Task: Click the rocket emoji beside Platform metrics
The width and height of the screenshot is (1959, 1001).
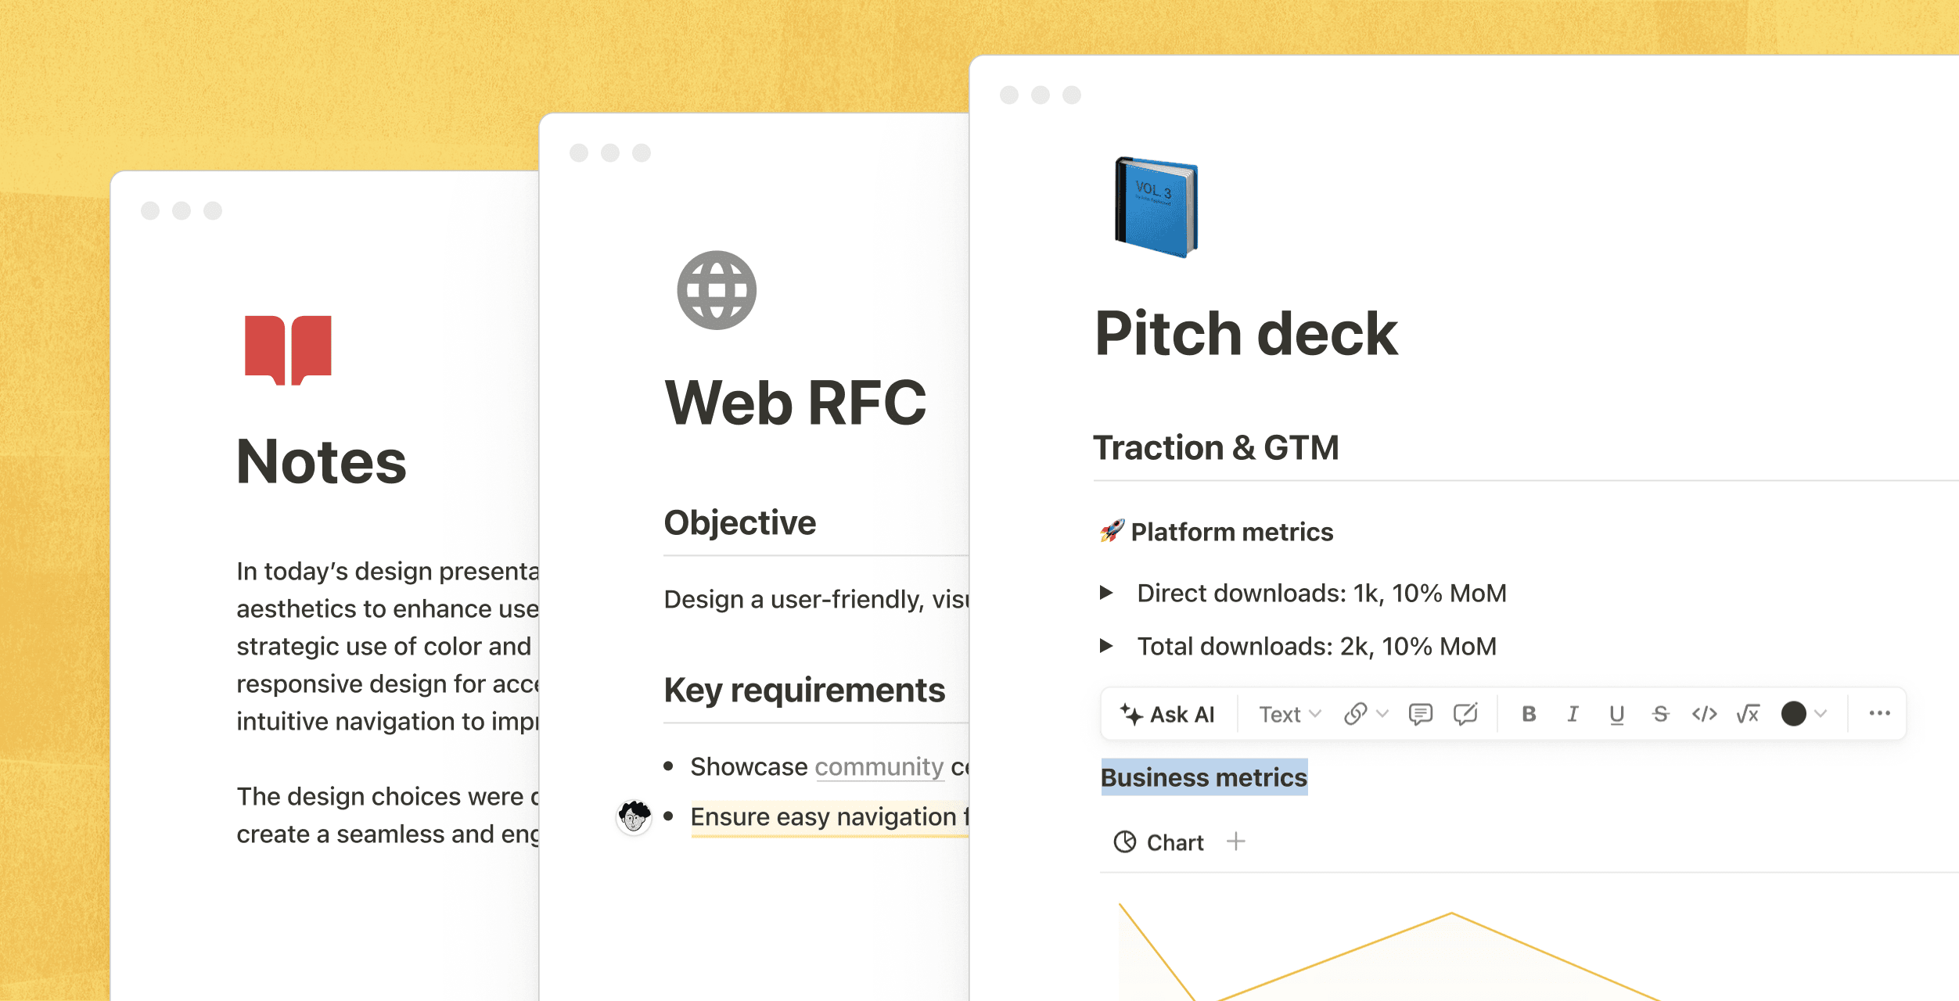Action: [1112, 532]
